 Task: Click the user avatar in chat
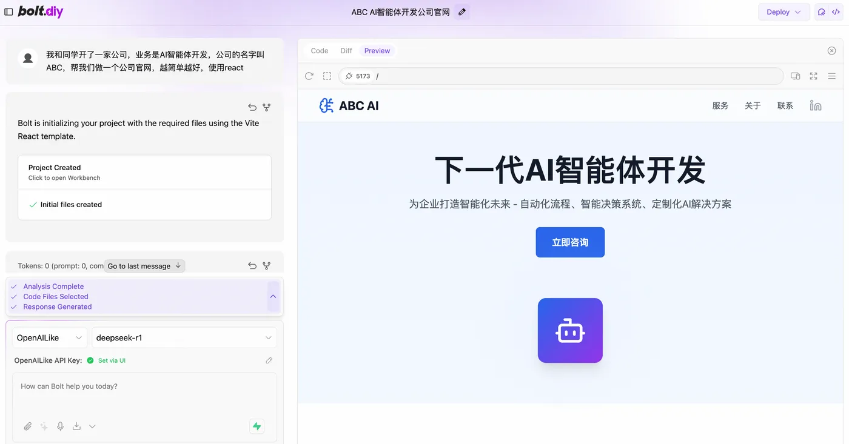[28, 58]
